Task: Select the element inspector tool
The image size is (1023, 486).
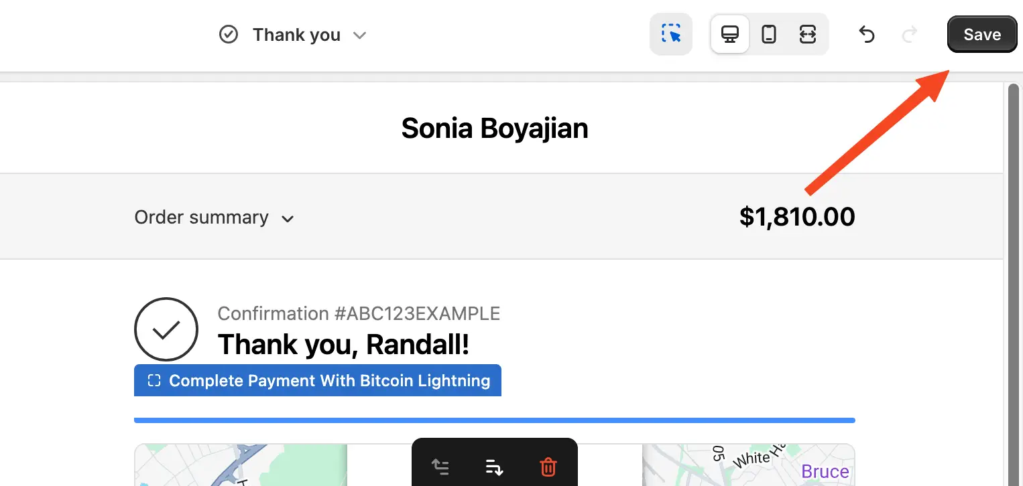Action: pyautogui.click(x=670, y=33)
